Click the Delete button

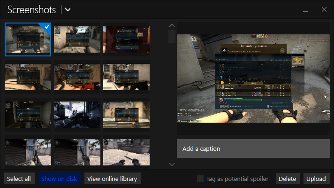[288, 179]
